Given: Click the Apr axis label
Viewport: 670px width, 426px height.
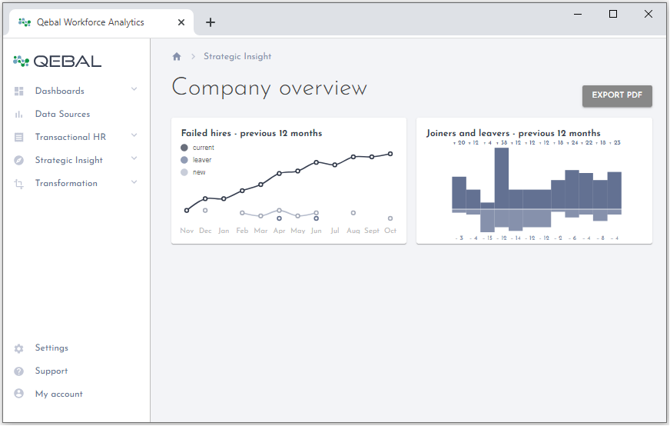Looking at the screenshot, I should click(279, 231).
